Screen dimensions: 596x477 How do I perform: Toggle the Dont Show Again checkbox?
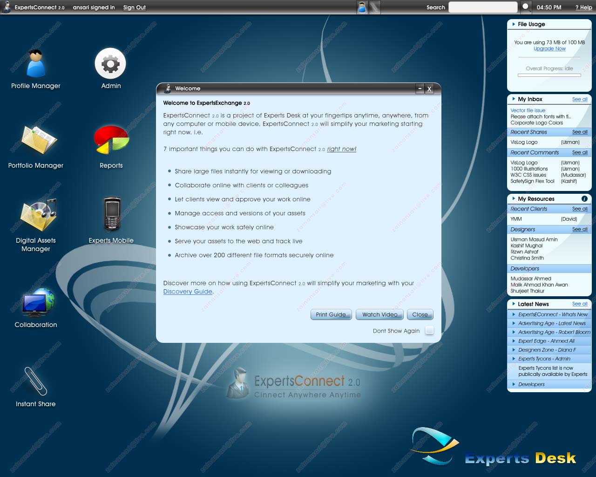pyautogui.click(x=429, y=330)
